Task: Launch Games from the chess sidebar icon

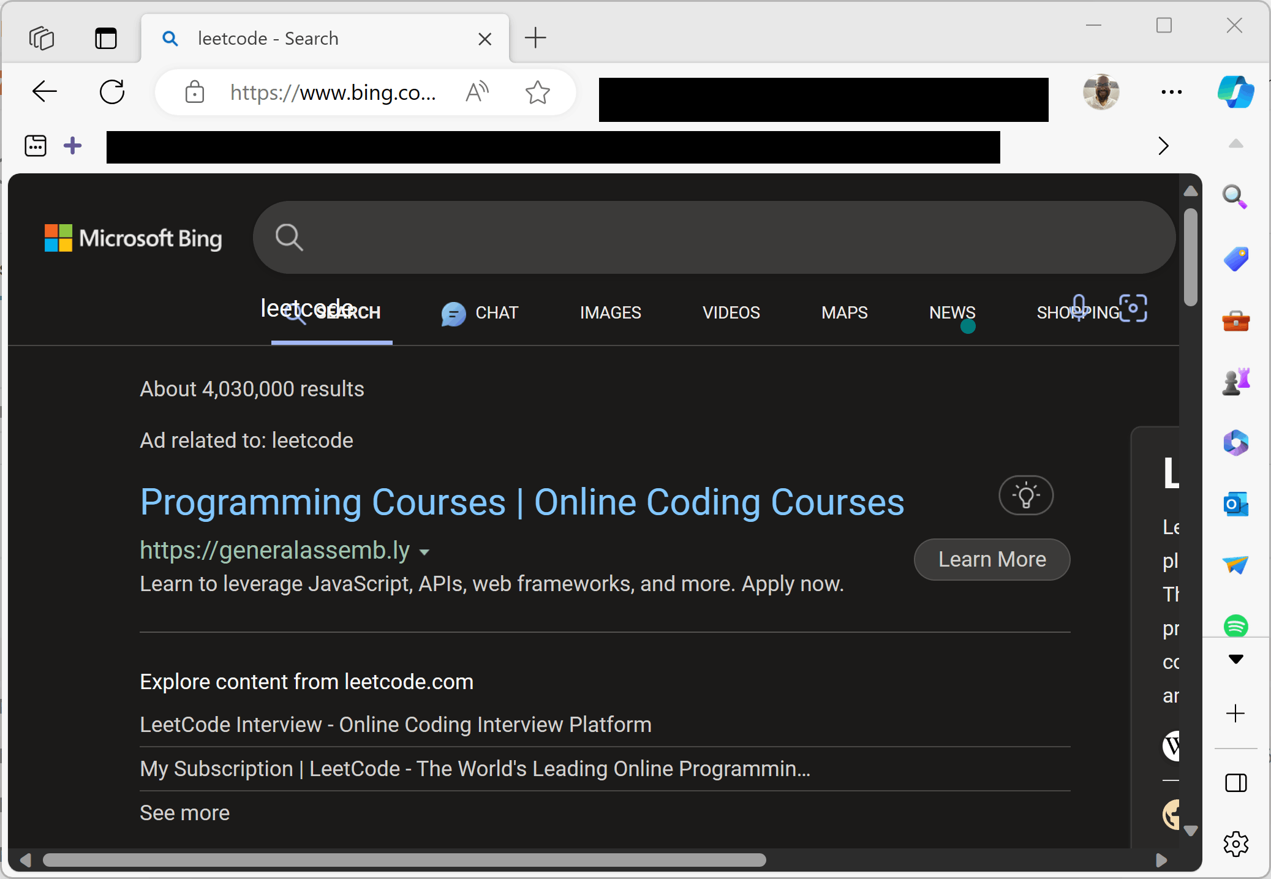Action: (x=1235, y=380)
